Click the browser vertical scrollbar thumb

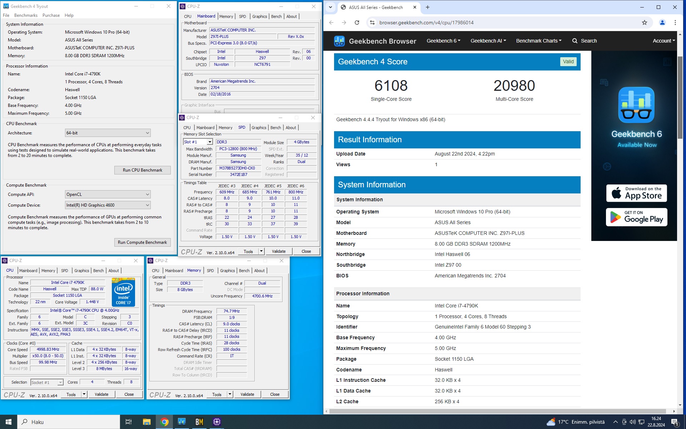click(x=680, y=97)
